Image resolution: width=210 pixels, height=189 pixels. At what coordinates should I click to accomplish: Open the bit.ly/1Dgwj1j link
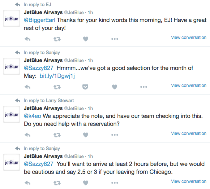click(57, 76)
